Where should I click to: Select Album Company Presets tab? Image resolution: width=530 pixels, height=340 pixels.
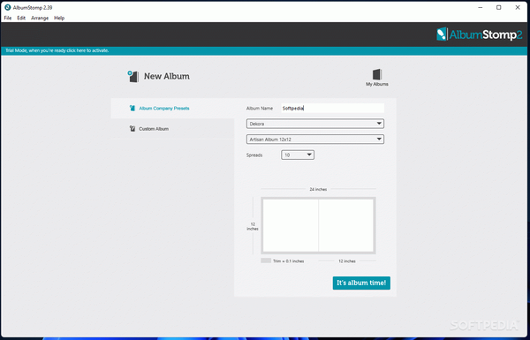coord(172,108)
